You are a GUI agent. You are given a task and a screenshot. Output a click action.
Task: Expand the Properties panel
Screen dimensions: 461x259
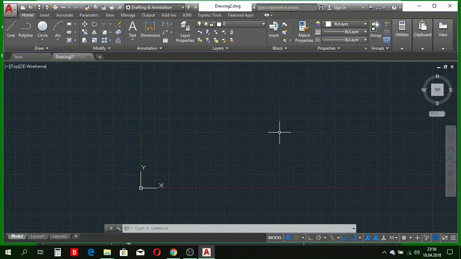click(x=329, y=48)
